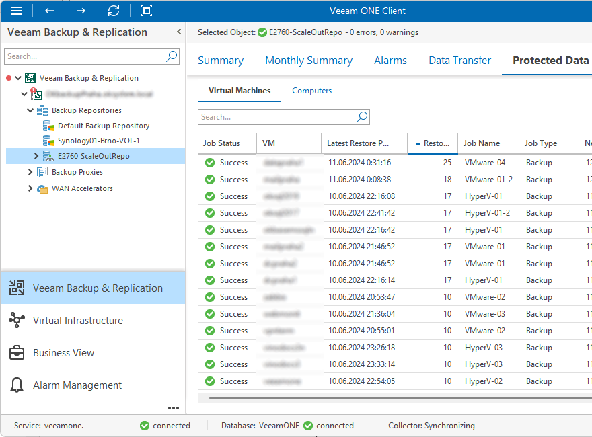The image size is (592, 437).
Task: Expand the WAN Accelerators node
Action: (x=30, y=188)
